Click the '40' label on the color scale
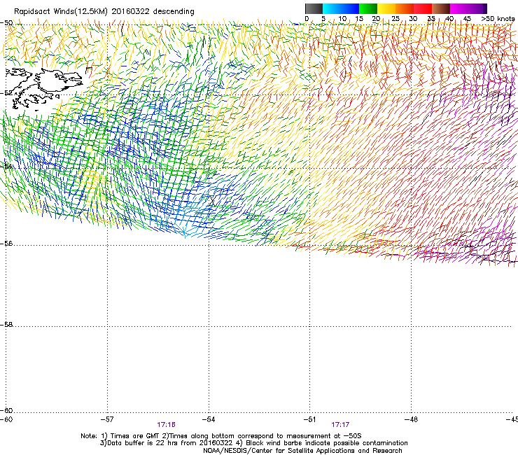Screen dimensions: 518x455 449,19
